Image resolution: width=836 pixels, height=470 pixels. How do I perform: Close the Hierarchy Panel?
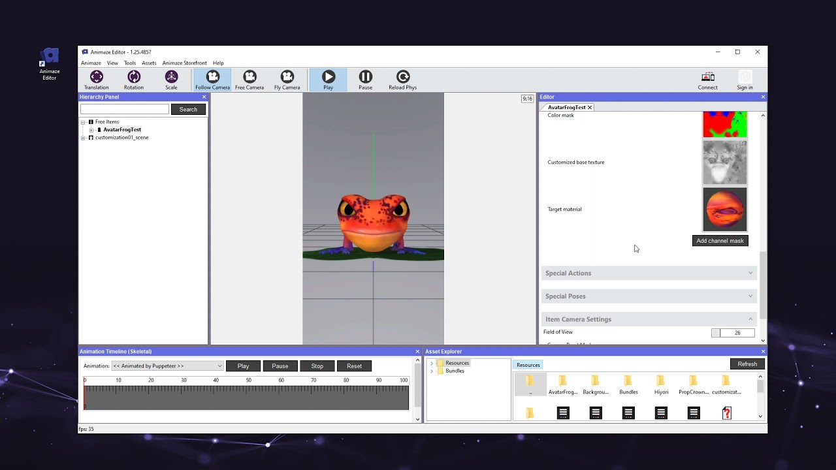tap(204, 97)
